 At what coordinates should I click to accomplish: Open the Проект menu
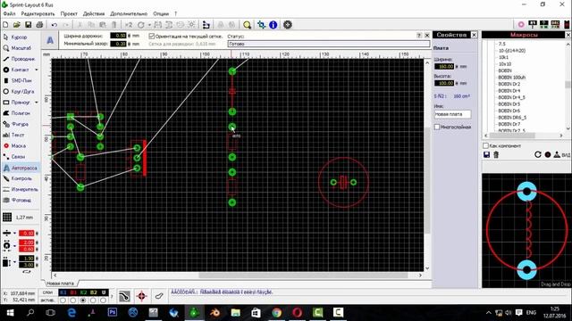click(69, 13)
